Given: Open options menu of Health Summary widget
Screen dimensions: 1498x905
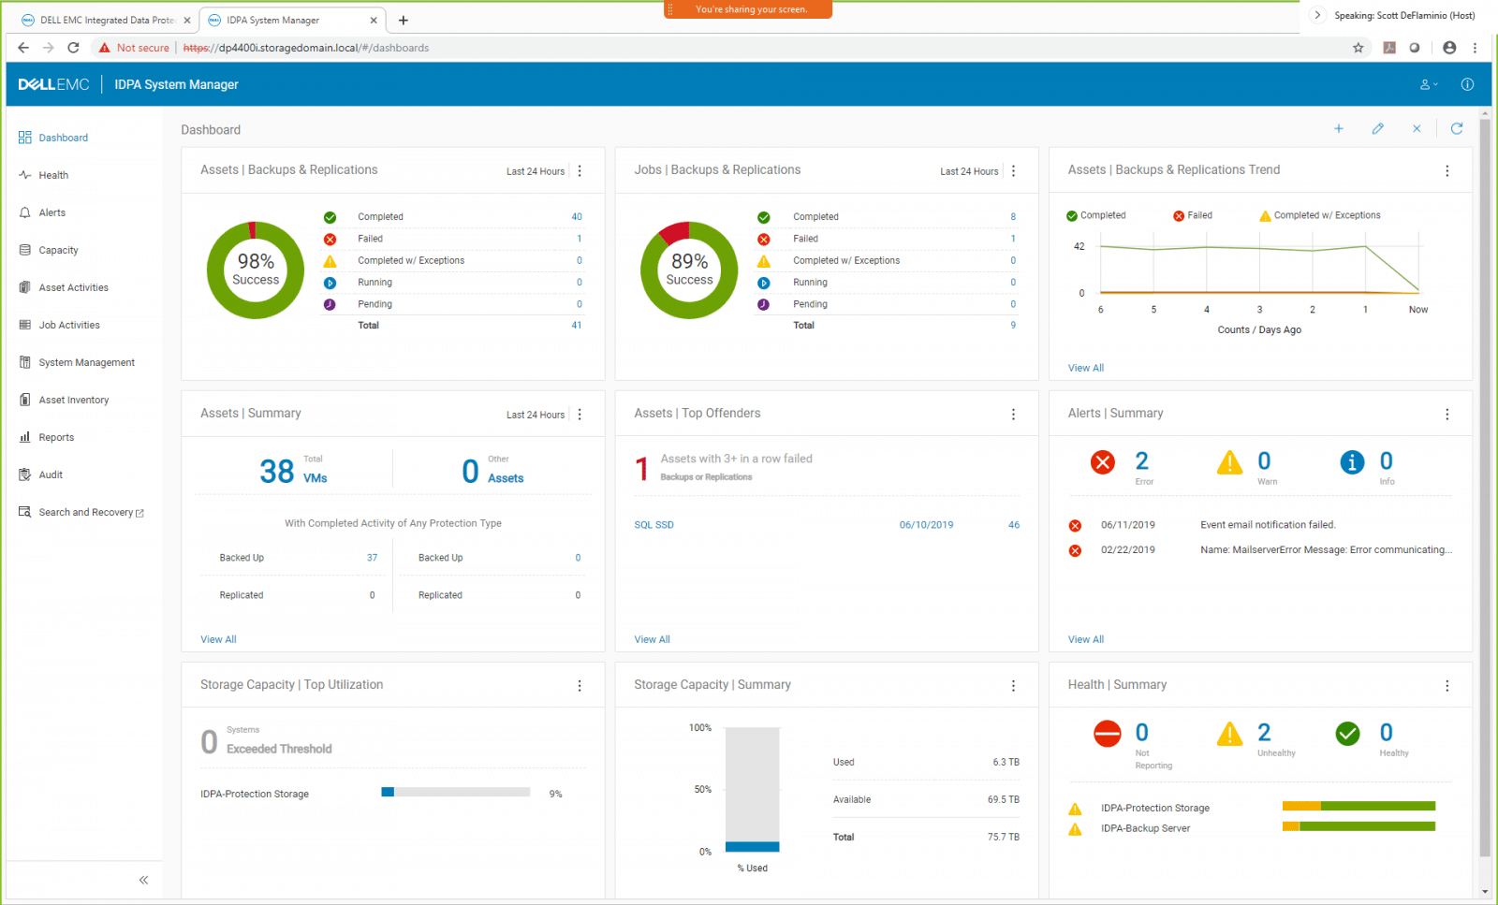Looking at the screenshot, I should 1447,686.
